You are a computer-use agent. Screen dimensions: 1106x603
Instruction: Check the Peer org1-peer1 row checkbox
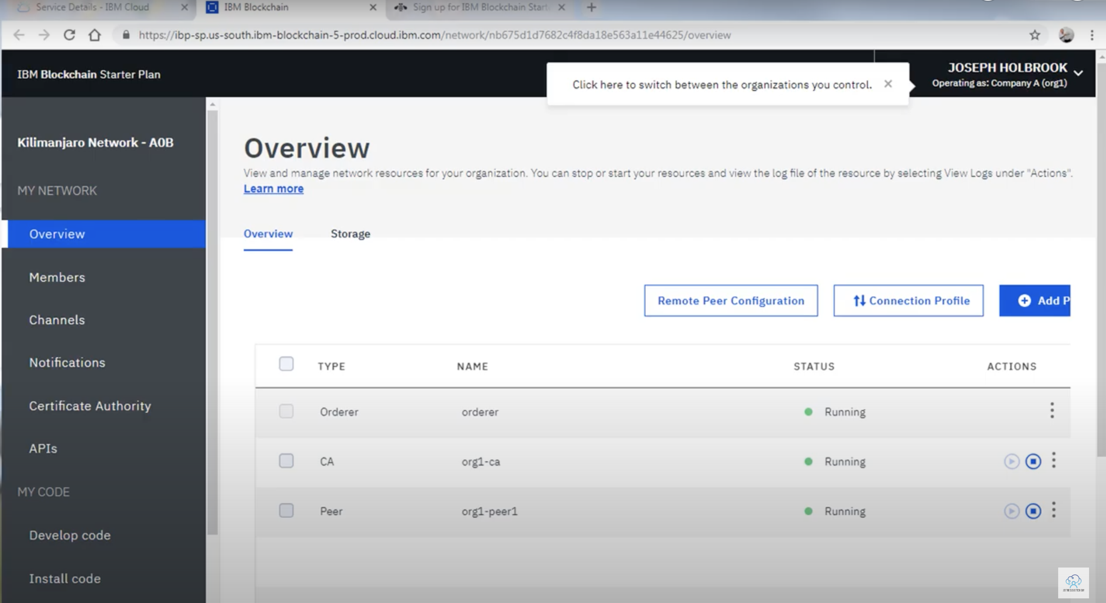point(287,511)
